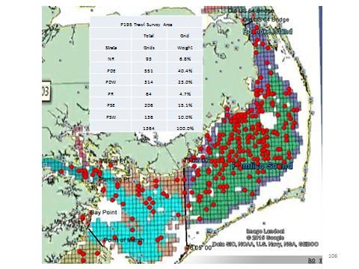
Task: Click the Data SIO, NOAA attribution line
Action: [266, 244]
